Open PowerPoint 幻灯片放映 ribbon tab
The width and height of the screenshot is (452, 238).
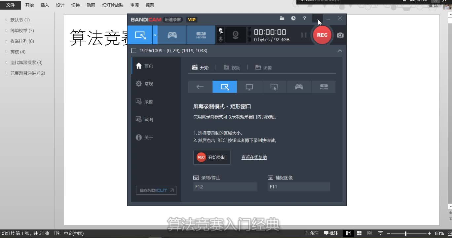pos(113,5)
